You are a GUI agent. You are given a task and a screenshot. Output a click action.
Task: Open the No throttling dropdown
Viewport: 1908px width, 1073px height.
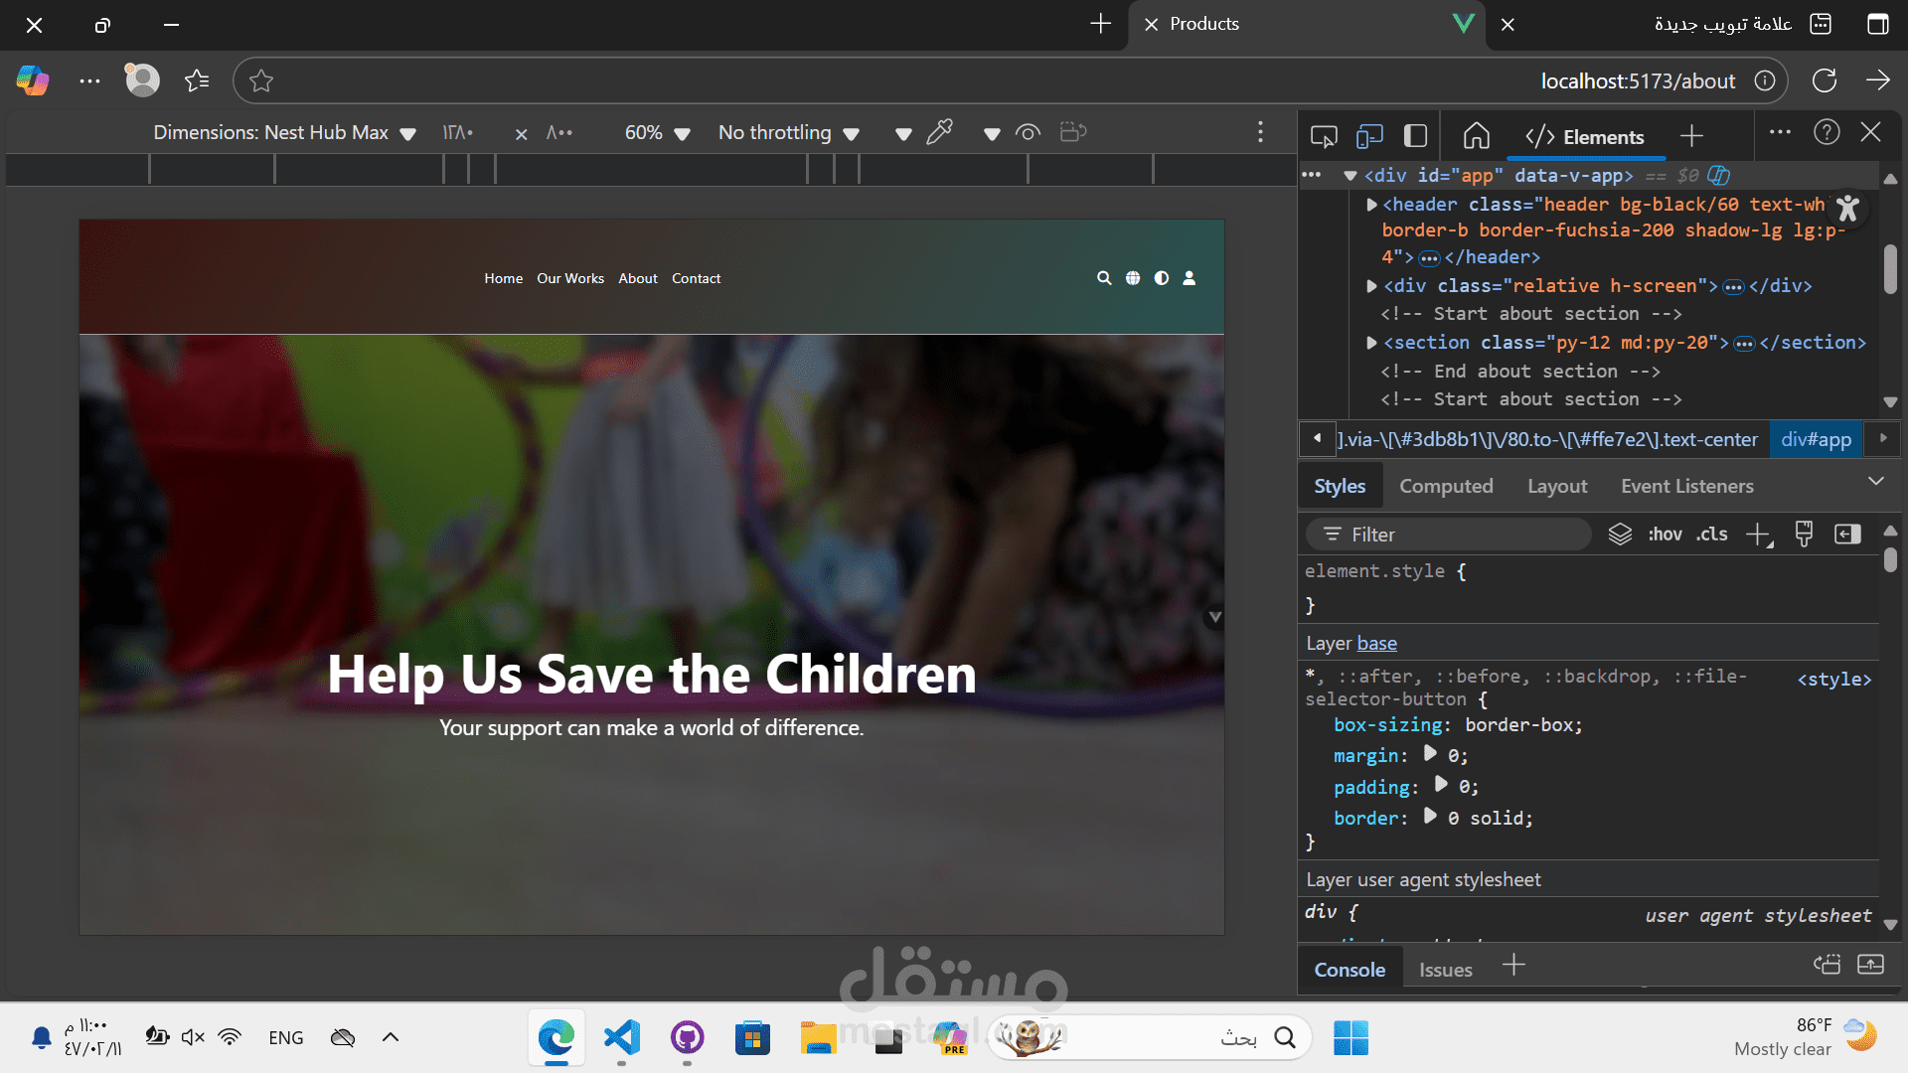pos(788,132)
